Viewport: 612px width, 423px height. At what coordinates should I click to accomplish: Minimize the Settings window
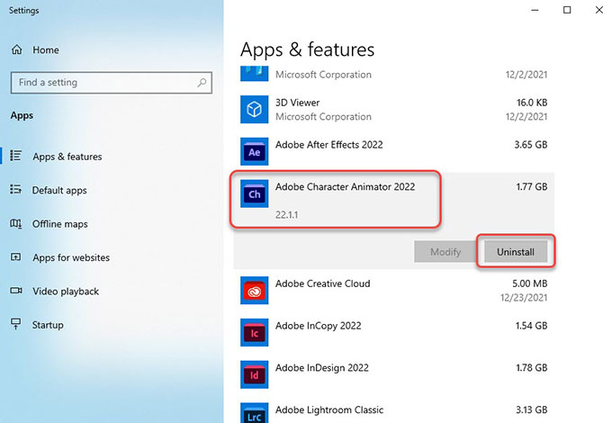pos(535,10)
